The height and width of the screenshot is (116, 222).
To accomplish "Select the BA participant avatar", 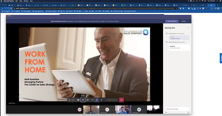I will (x=139, y=110).
